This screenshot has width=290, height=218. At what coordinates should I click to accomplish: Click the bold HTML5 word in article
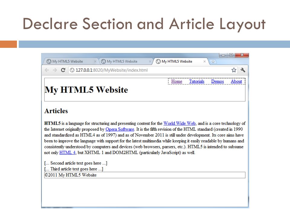pyautogui.click(x=52, y=123)
